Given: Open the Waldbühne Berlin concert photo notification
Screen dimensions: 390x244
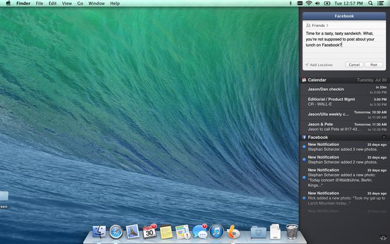Looking at the screenshot, I should [x=344, y=177].
